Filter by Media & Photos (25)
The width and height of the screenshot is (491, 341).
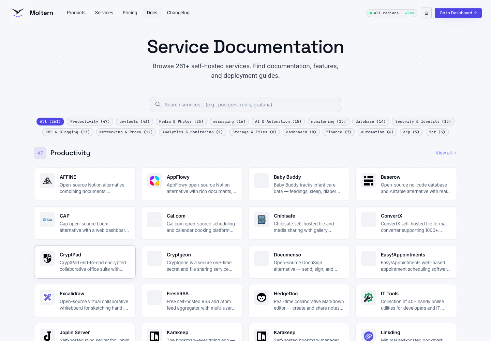[x=181, y=121]
